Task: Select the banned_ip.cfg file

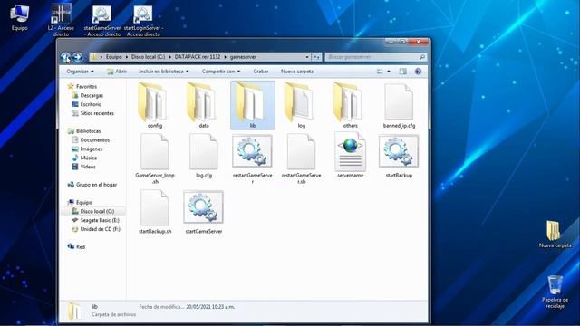Action: tap(399, 106)
